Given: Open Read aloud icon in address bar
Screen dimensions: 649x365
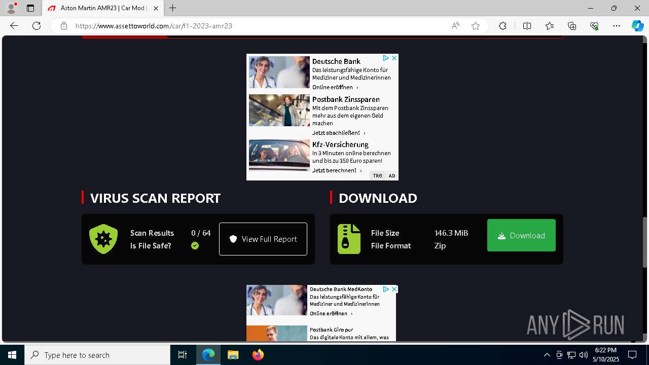Looking at the screenshot, I should tap(455, 26).
